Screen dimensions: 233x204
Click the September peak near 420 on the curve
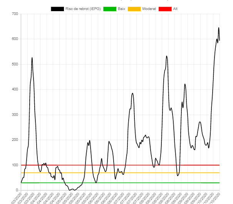(185, 84)
